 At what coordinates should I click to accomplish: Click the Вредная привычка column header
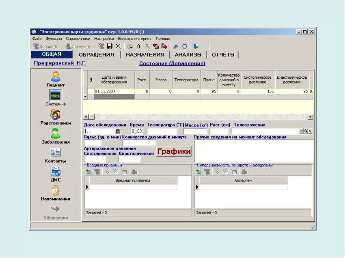tap(133, 181)
